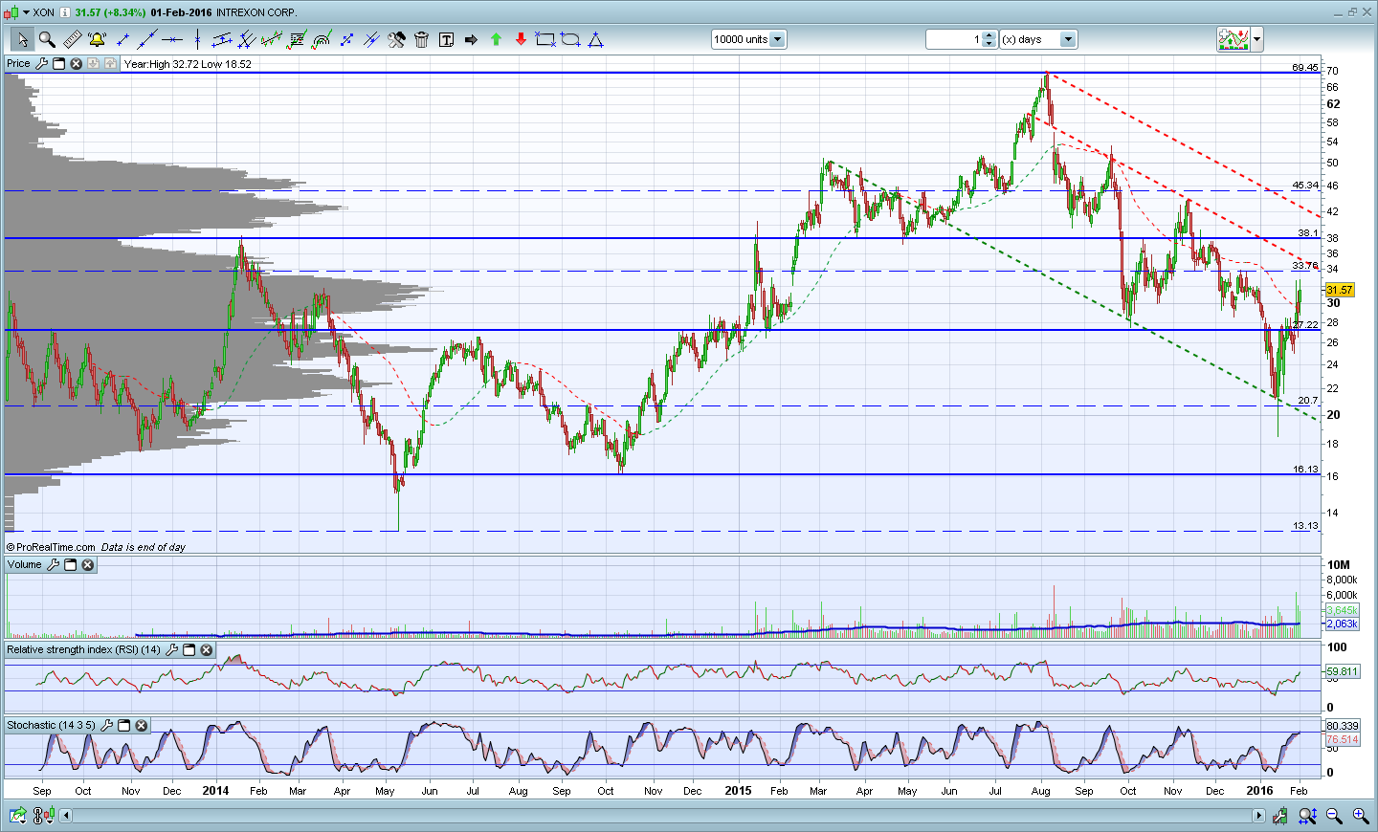1378x832 pixels.
Task: Close the Price panel
Action: pos(77,64)
